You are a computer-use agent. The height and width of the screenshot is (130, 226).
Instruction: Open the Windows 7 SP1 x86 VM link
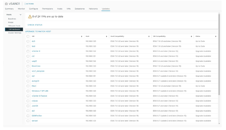pyautogui.click(x=40, y=91)
